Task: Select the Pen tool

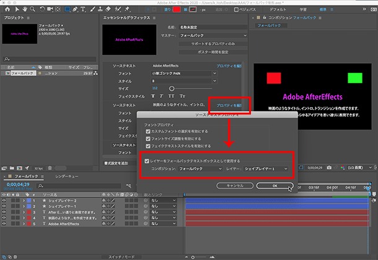Action: point(75,9)
